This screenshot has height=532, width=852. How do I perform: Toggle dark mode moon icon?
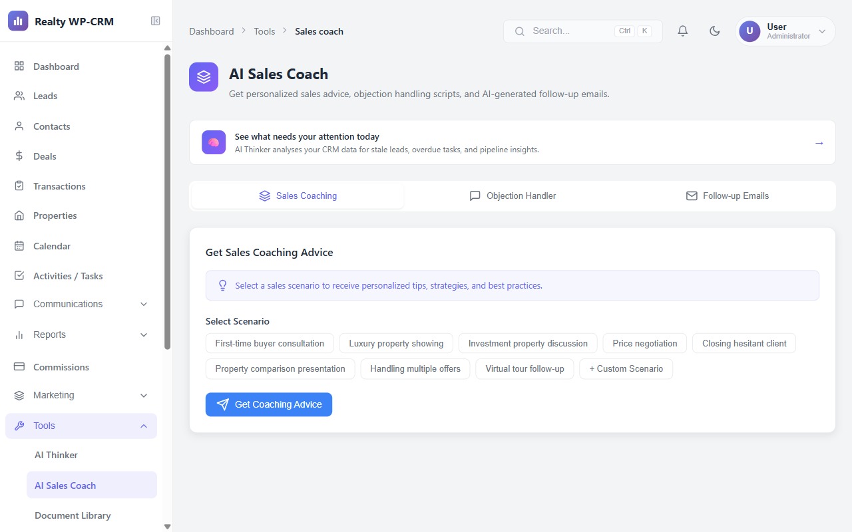tap(715, 31)
